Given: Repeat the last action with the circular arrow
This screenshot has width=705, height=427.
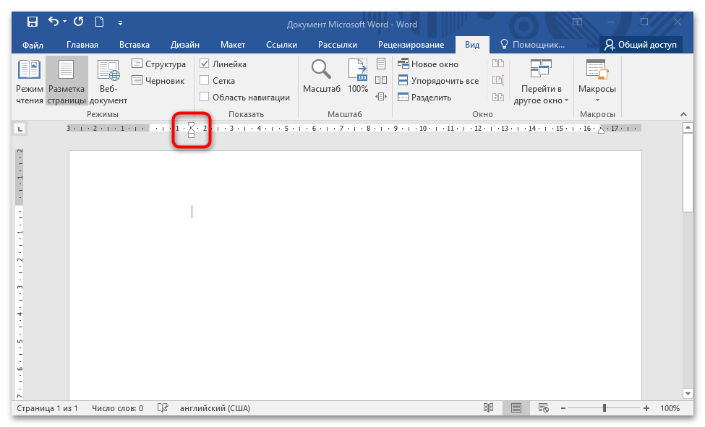Looking at the screenshot, I should click(79, 22).
